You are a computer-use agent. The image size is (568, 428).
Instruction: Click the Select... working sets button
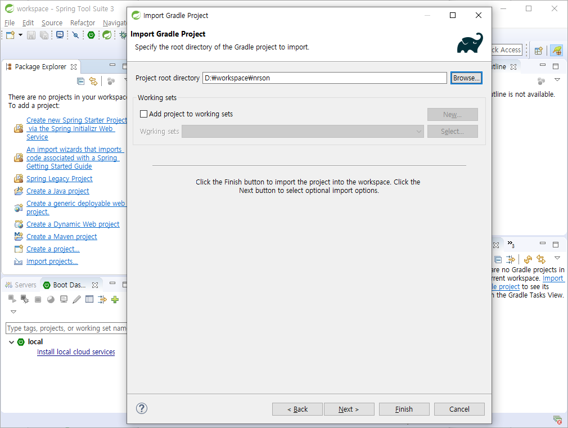pos(453,131)
